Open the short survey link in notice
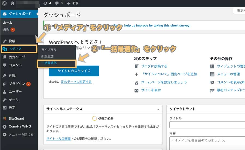Viewport: 245px width, 150px height. click(x=152, y=26)
